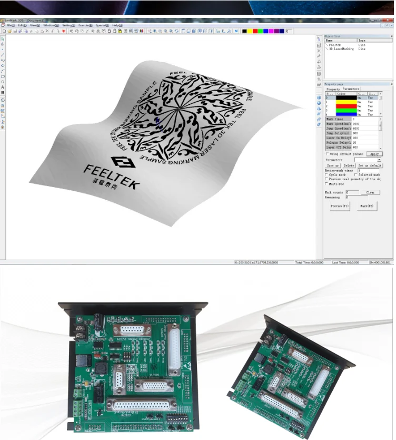Select pen row 2 with red color
Image resolution: width=396 pixels, height=440 pixels.
click(352, 106)
